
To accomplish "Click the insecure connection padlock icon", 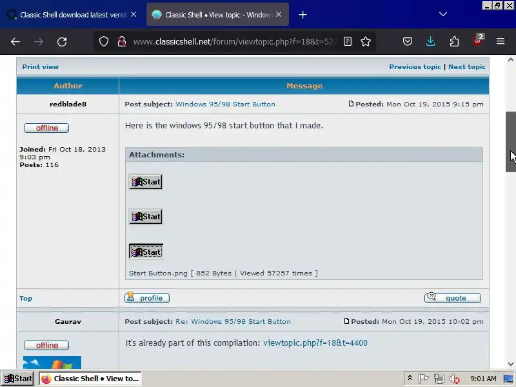I will [122, 41].
